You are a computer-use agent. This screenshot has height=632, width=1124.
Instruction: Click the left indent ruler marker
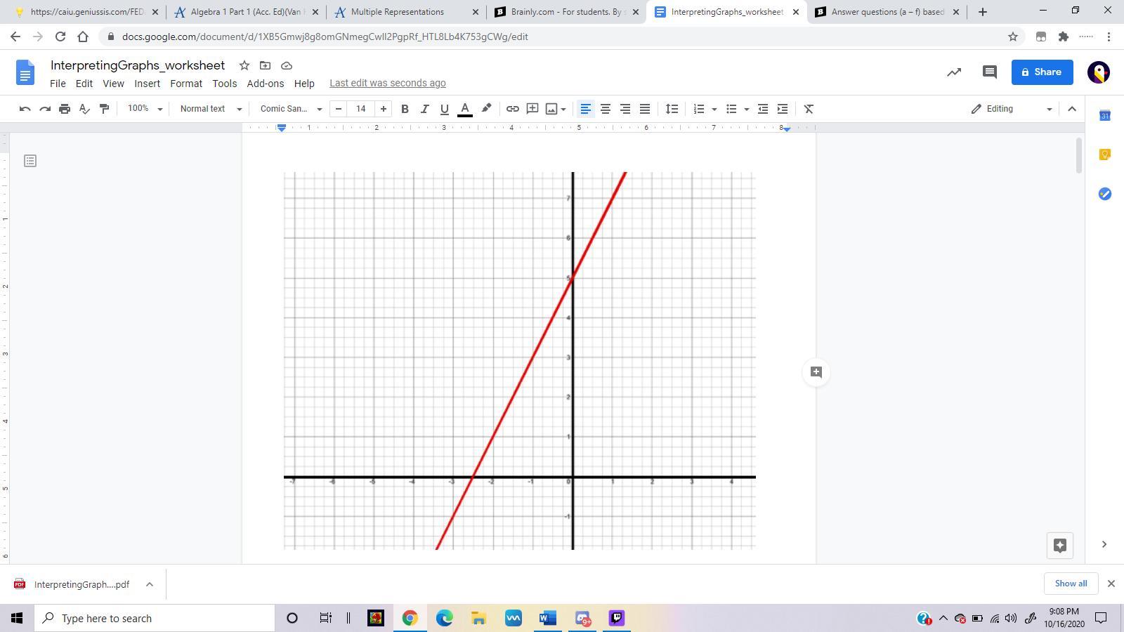pos(282,129)
